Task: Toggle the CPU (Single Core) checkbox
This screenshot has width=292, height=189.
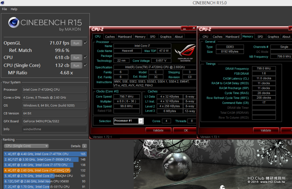Action: coord(85,65)
